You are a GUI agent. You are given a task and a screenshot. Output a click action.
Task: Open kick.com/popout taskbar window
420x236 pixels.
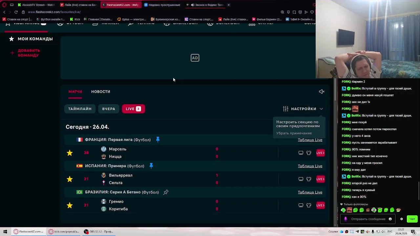[x=64, y=232]
